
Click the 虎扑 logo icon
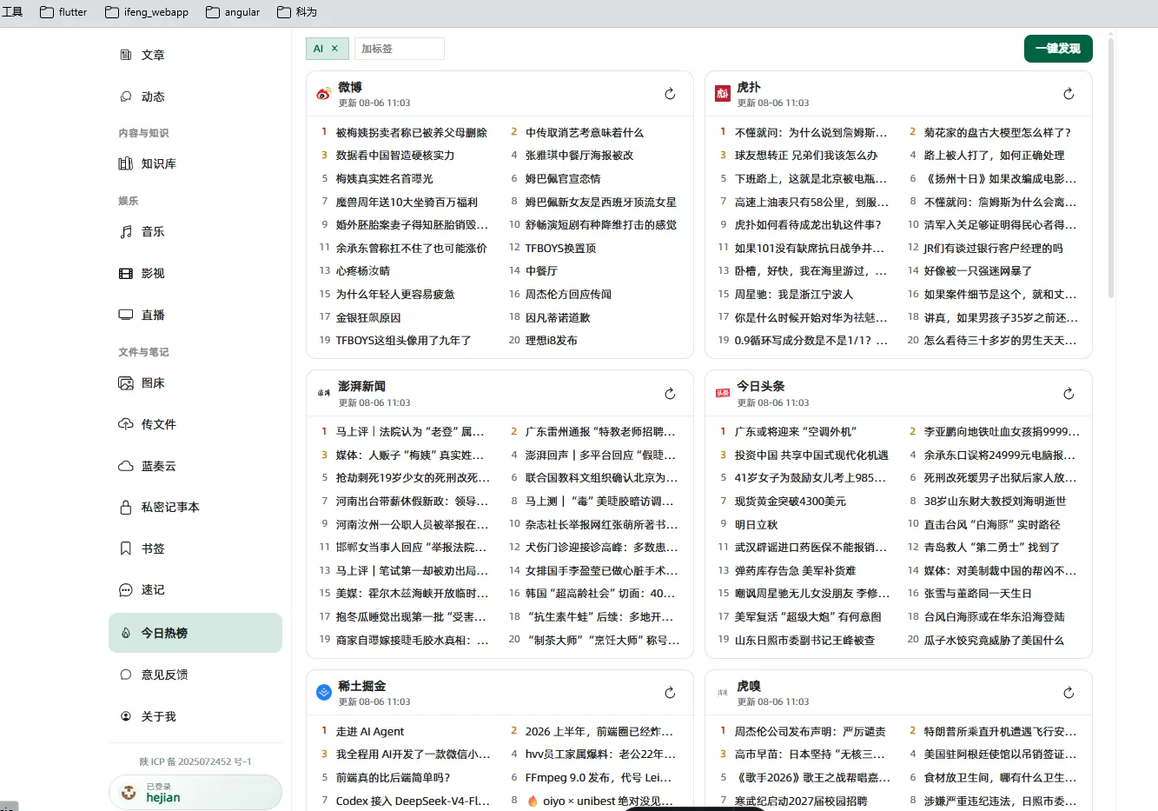(x=722, y=94)
